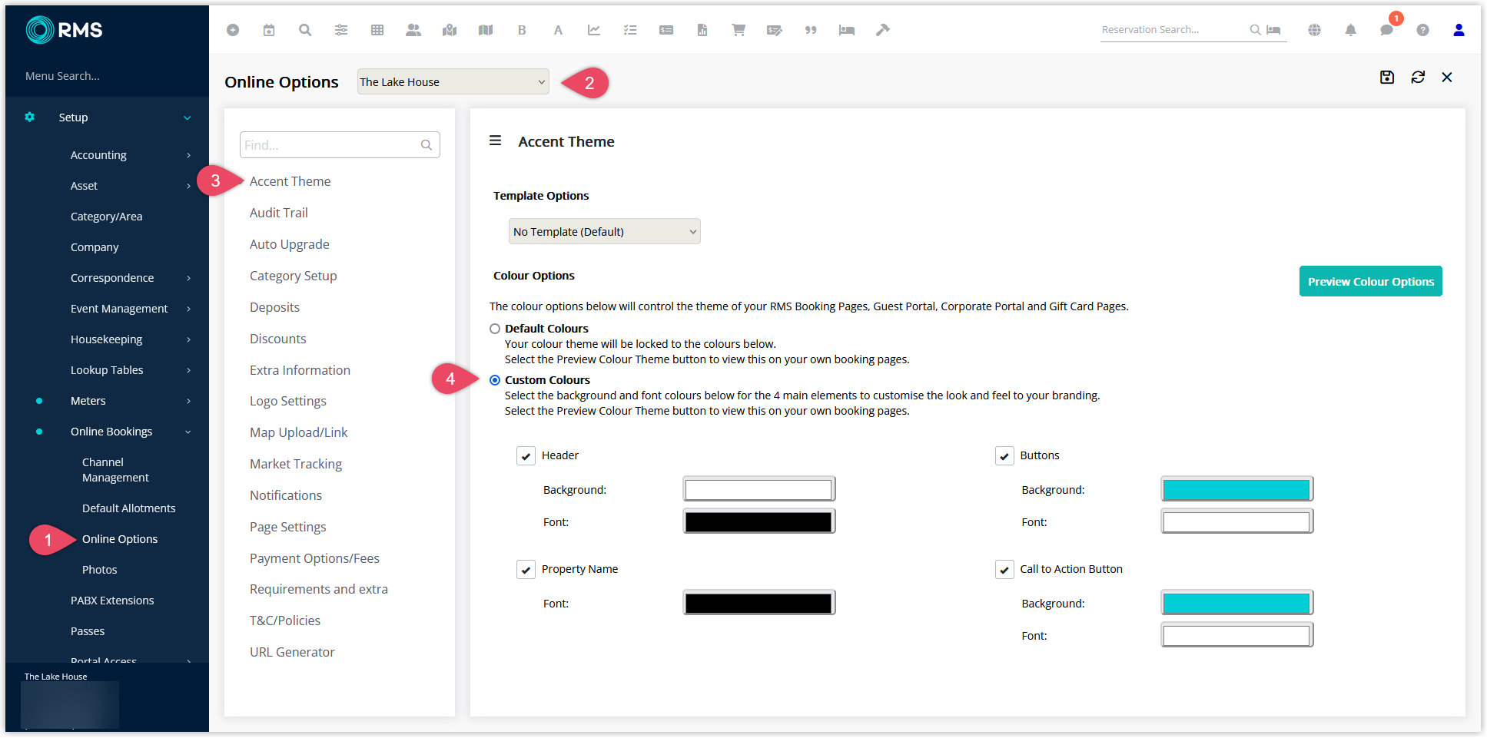Image resolution: width=1487 pixels, height=738 pixels.
Task: Focus the Find search field
Action: tap(340, 144)
